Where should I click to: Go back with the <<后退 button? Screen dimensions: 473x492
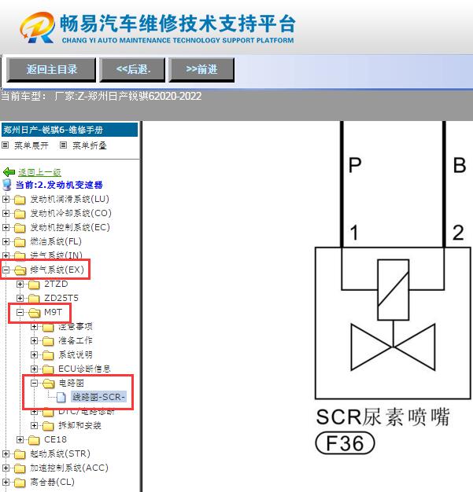[x=132, y=69]
